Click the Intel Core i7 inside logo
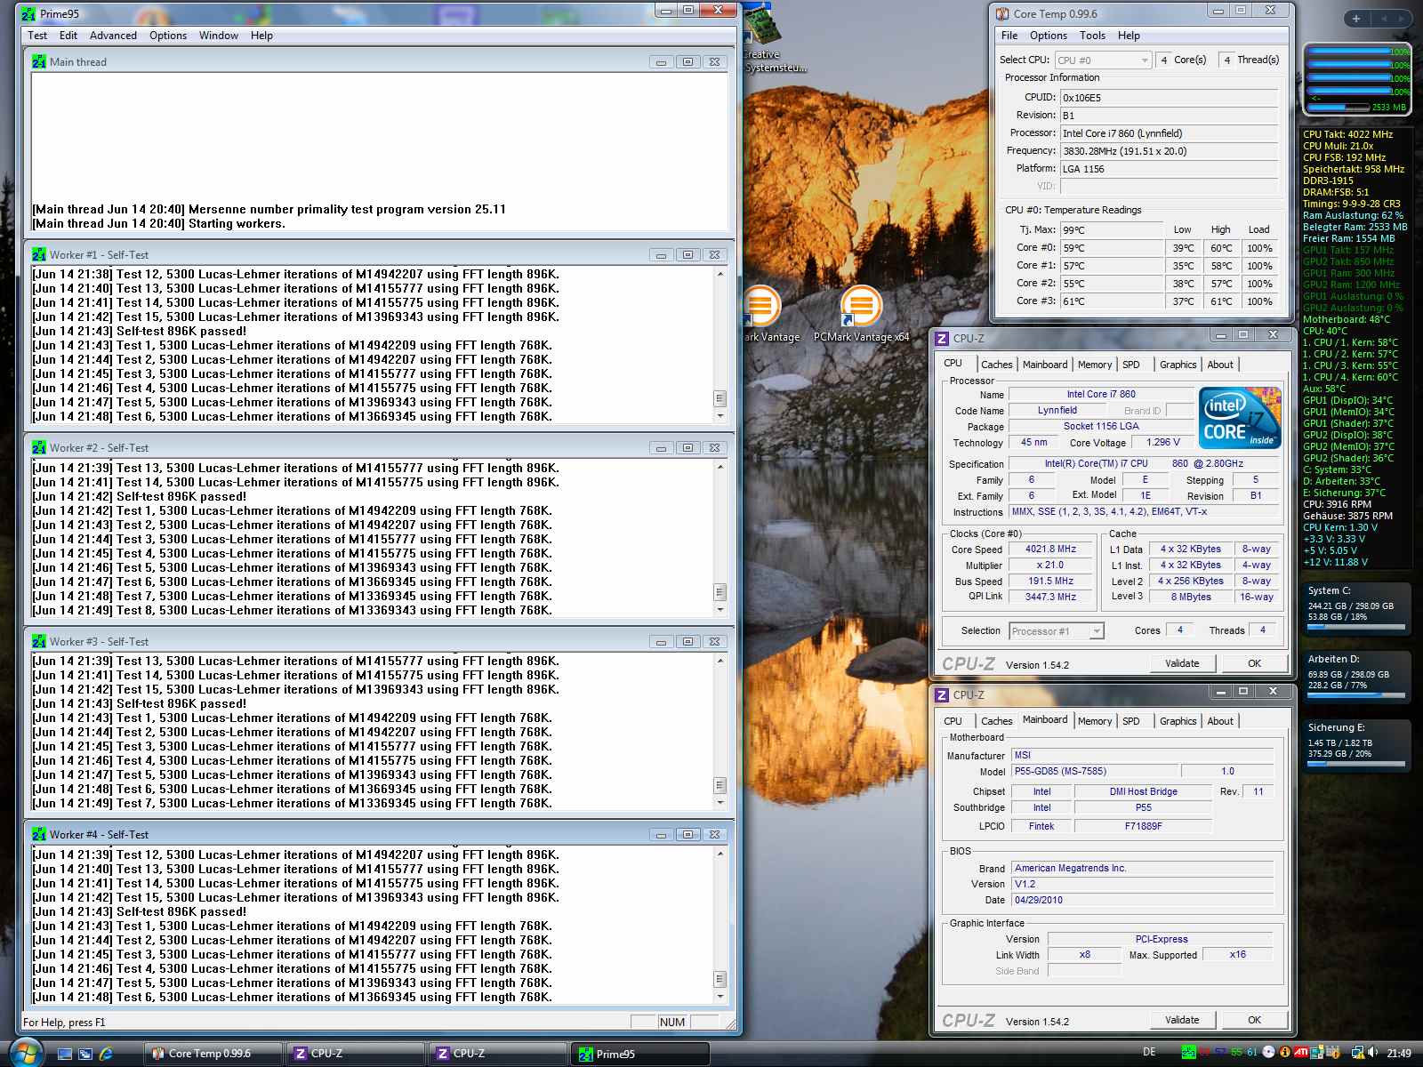The height and width of the screenshot is (1067, 1423). pos(1240,417)
